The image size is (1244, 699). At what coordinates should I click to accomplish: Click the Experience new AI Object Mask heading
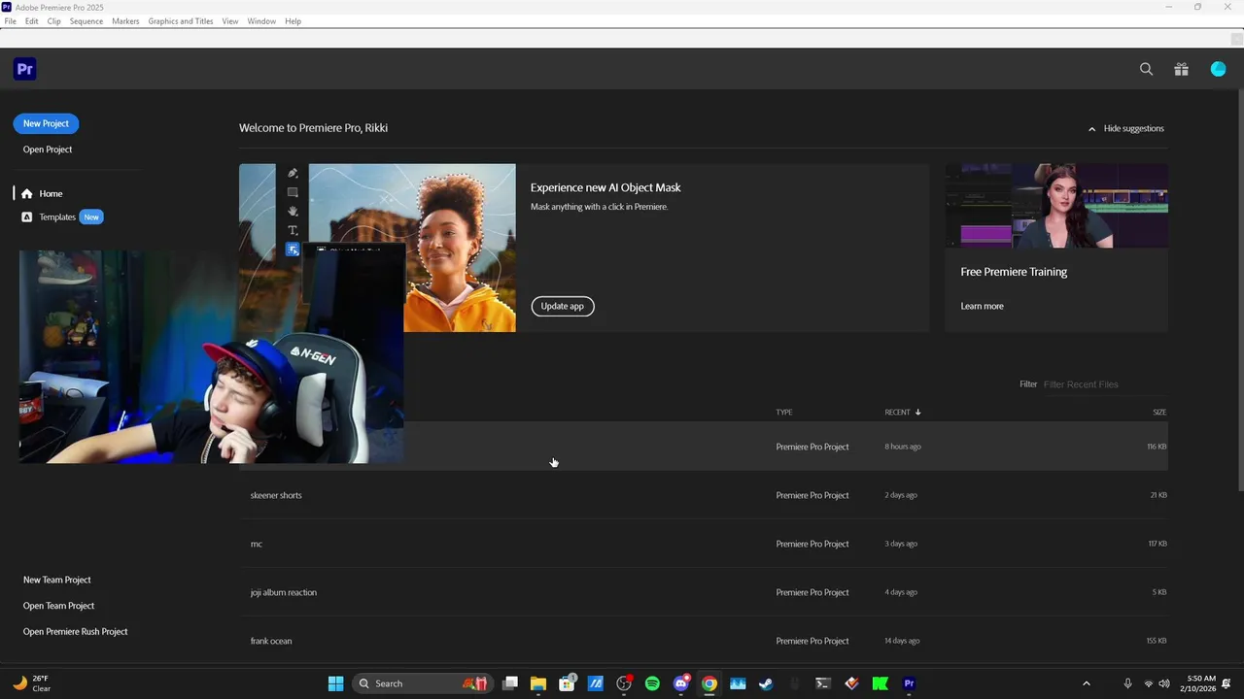coord(605,187)
